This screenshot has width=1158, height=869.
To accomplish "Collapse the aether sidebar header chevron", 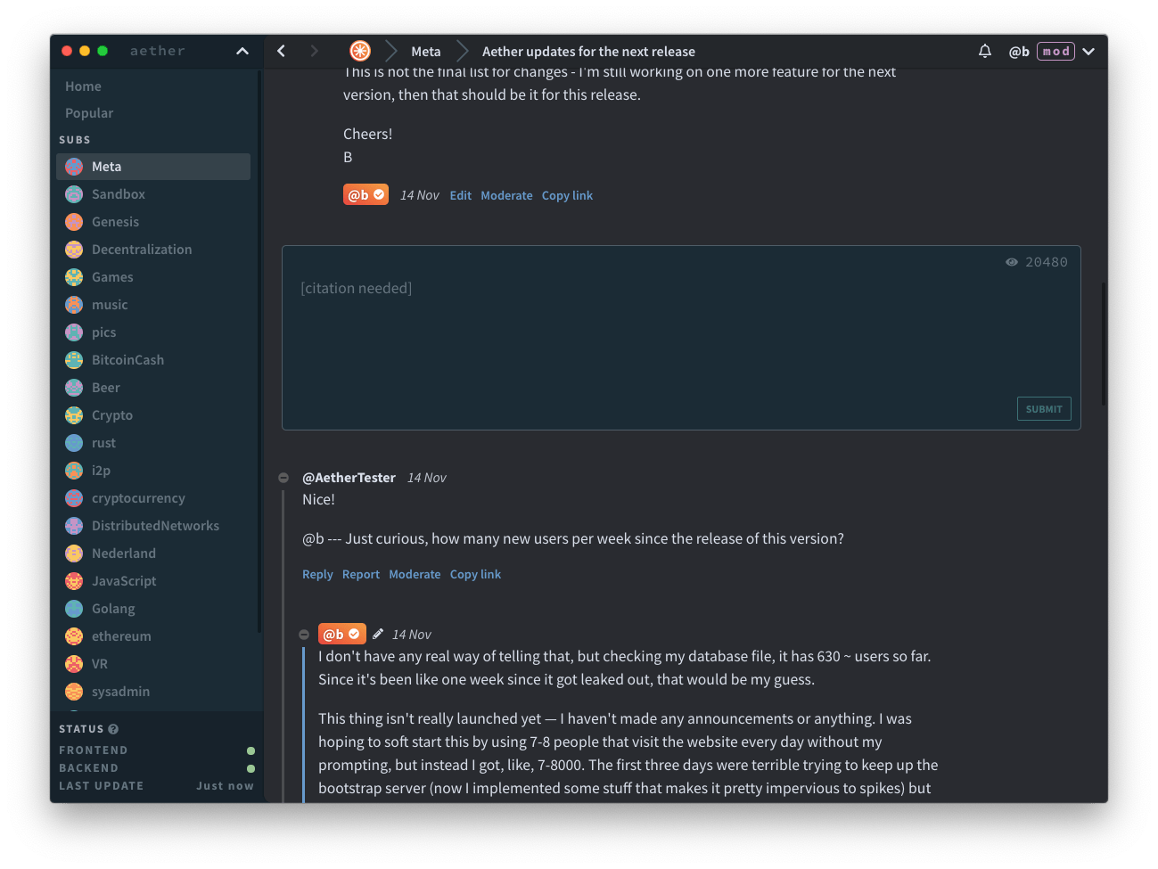I will [242, 51].
